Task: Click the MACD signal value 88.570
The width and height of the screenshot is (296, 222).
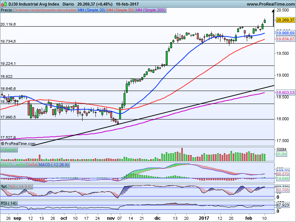Action: 283,174
